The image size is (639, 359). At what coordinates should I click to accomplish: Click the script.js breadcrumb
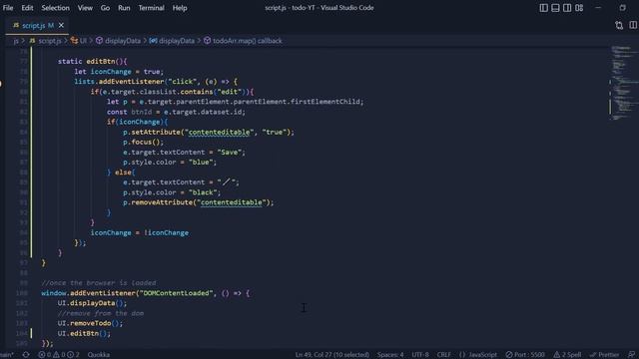click(45, 41)
